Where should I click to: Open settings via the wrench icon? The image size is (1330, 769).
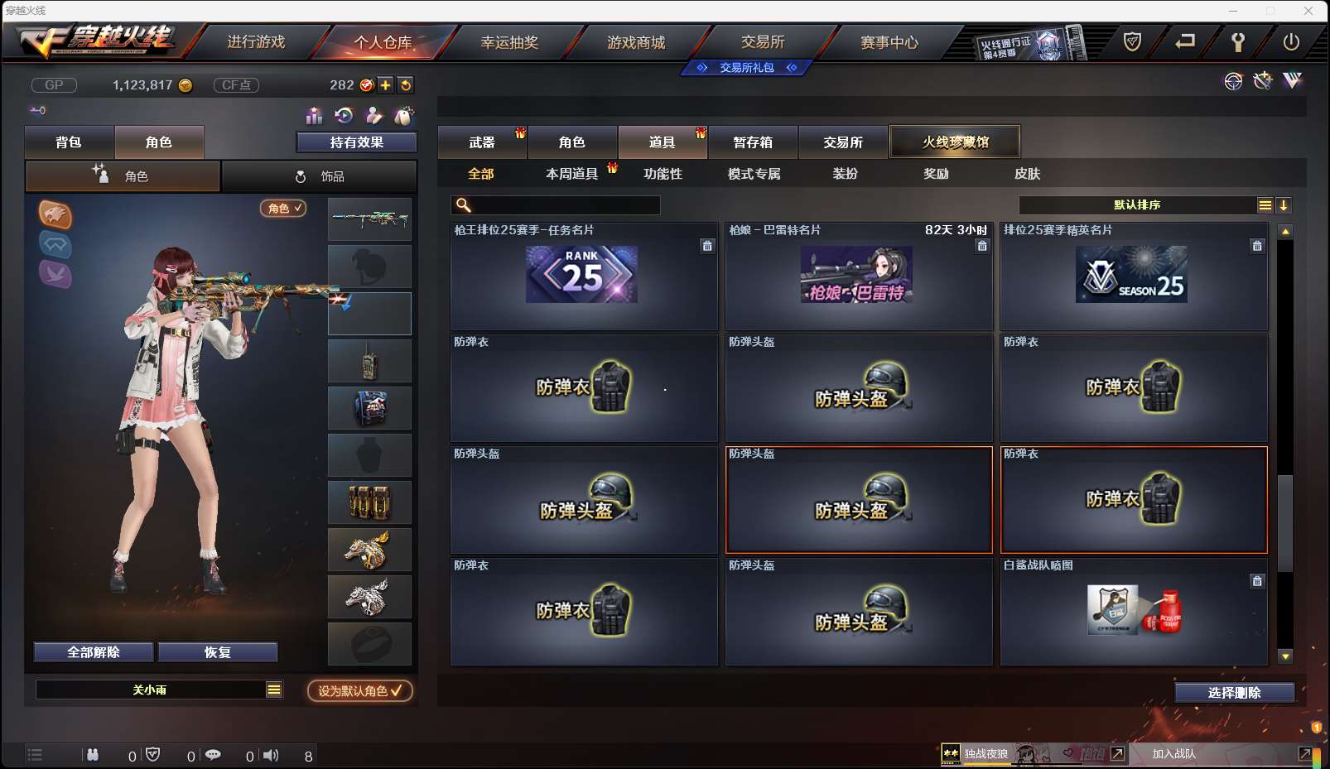click(x=1238, y=41)
